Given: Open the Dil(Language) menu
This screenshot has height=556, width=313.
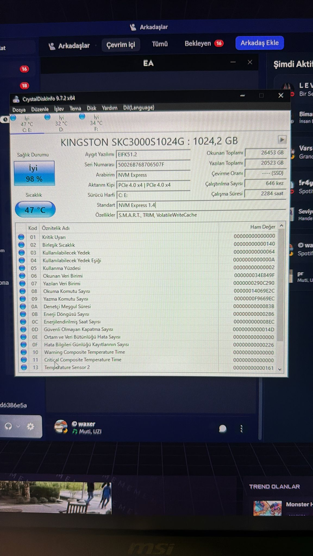Looking at the screenshot, I should pos(139,108).
